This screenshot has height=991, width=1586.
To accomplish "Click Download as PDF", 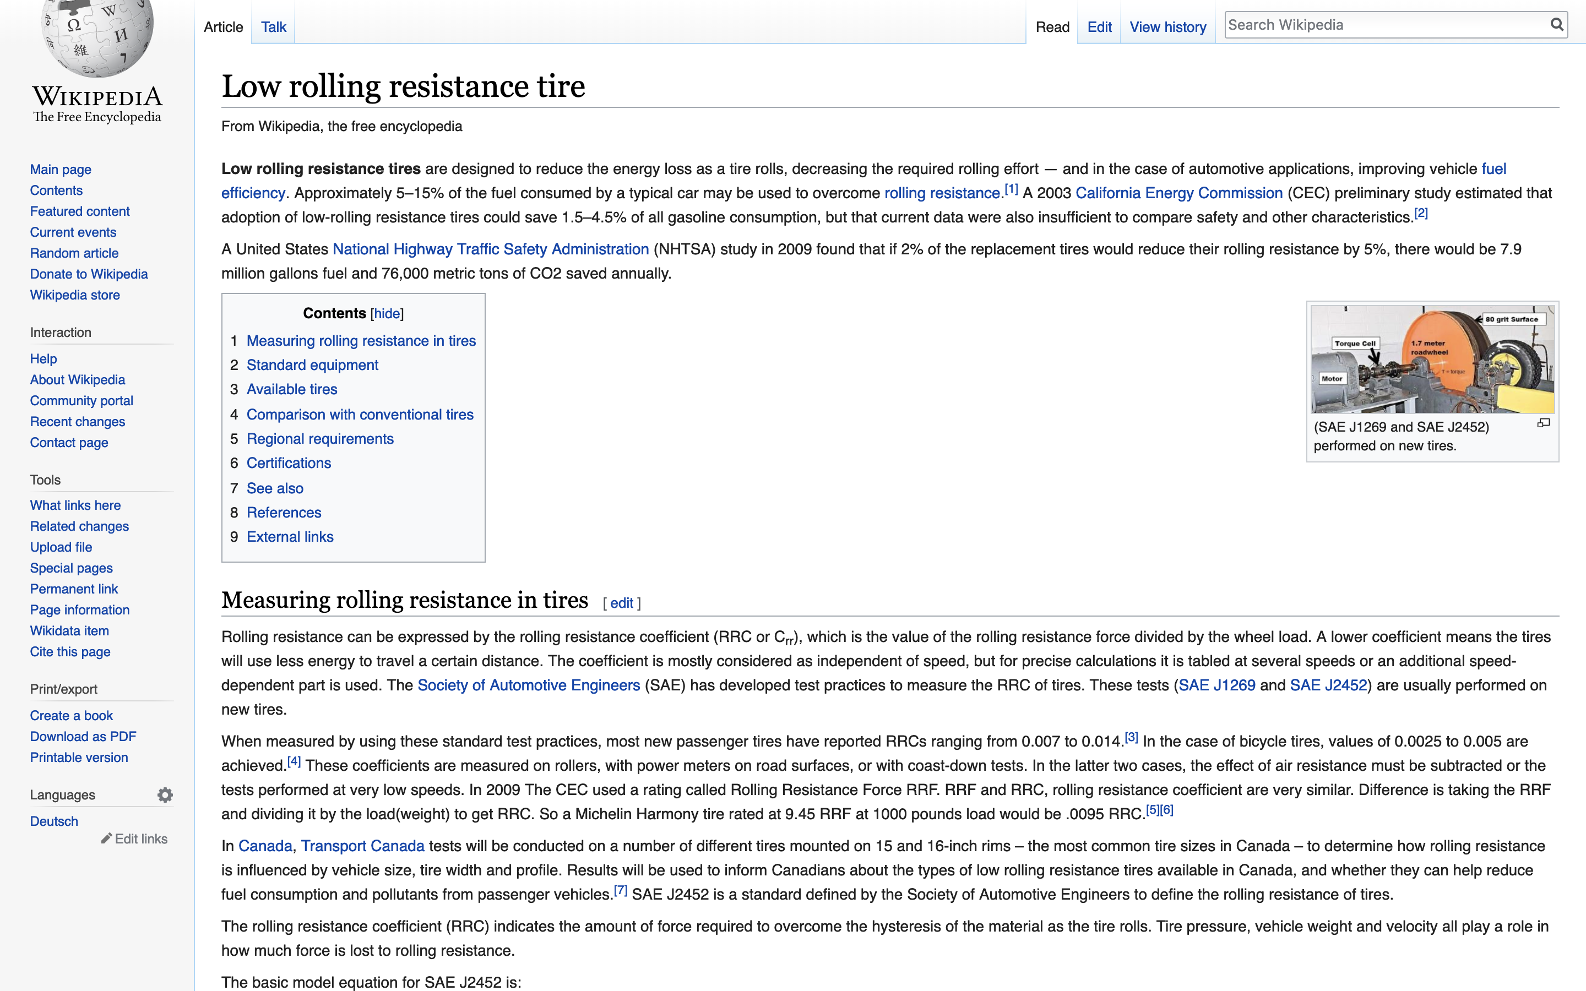I will (x=83, y=737).
